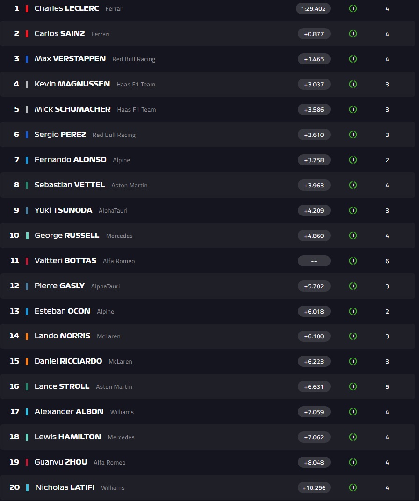Click the red Ferrari colour bar beside Leclerc

click(x=27, y=8)
